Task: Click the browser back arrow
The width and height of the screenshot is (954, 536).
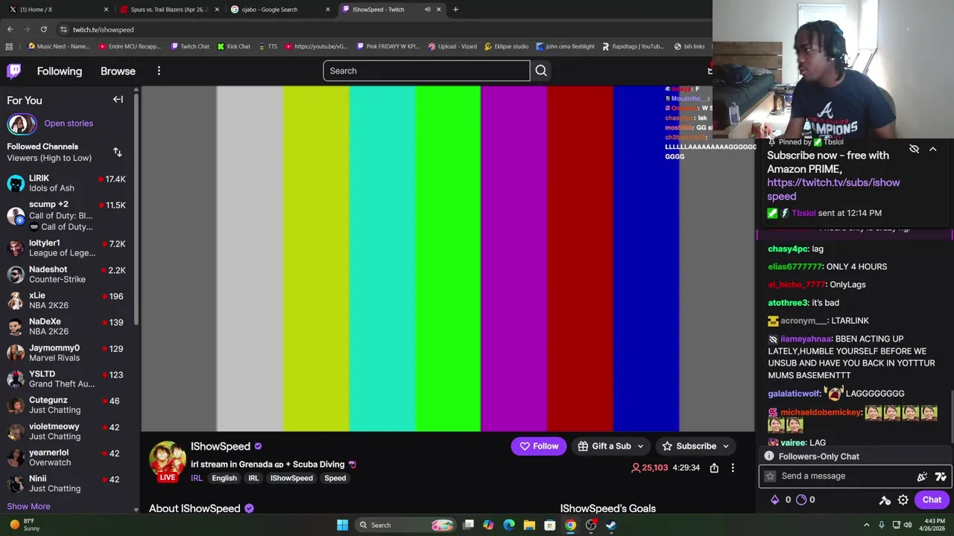Action: pyautogui.click(x=10, y=29)
